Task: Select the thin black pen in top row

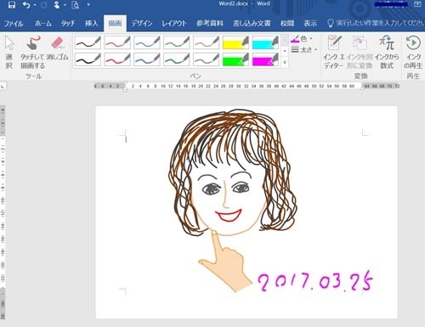Action: [x=88, y=42]
